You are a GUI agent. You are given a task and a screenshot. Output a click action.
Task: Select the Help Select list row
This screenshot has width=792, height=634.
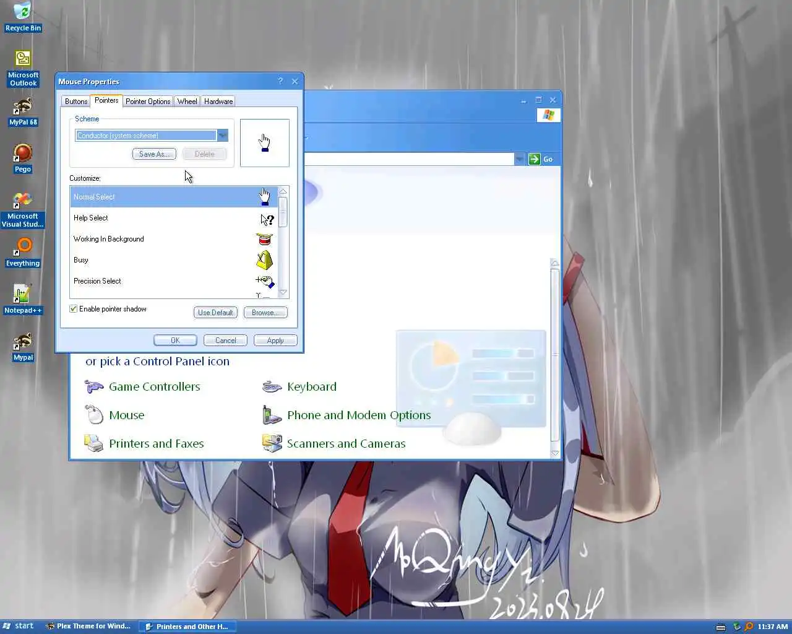coord(174,218)
